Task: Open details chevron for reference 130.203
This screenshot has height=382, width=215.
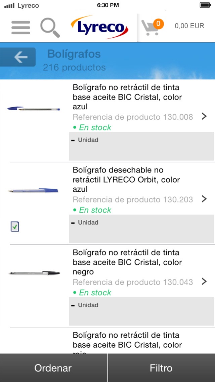Action: click(204, 199)
